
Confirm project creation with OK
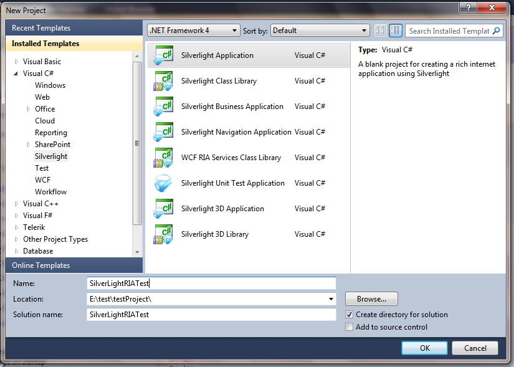click(x=424, y=348)
